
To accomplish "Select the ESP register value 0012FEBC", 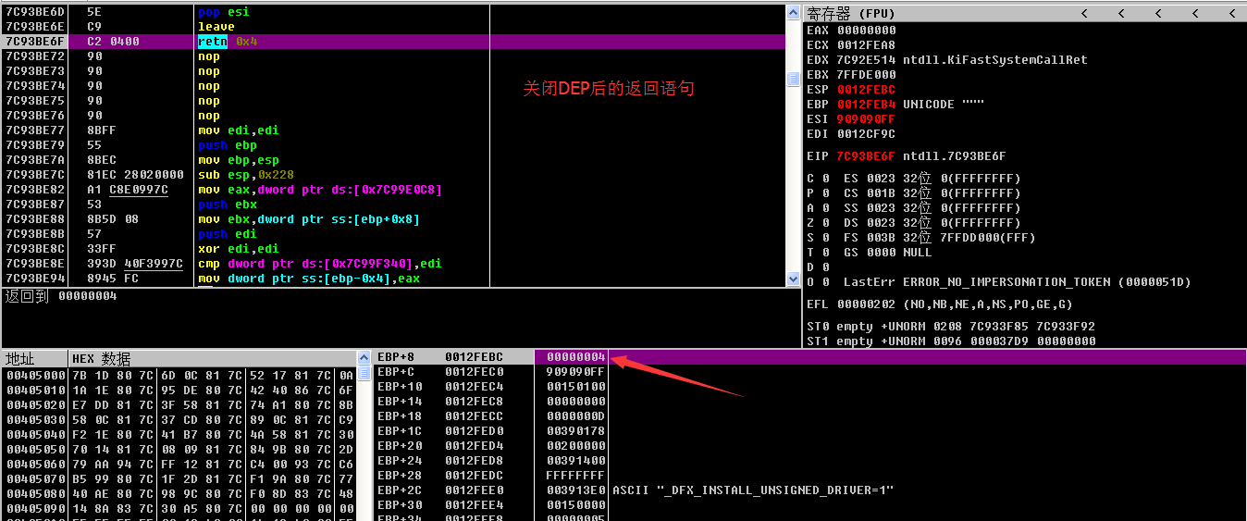I will pyautogui.click(x=867, y=90).
